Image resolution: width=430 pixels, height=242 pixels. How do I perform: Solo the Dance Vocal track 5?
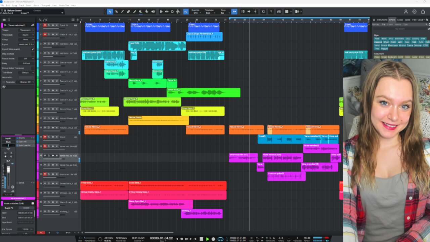point(49,62)
